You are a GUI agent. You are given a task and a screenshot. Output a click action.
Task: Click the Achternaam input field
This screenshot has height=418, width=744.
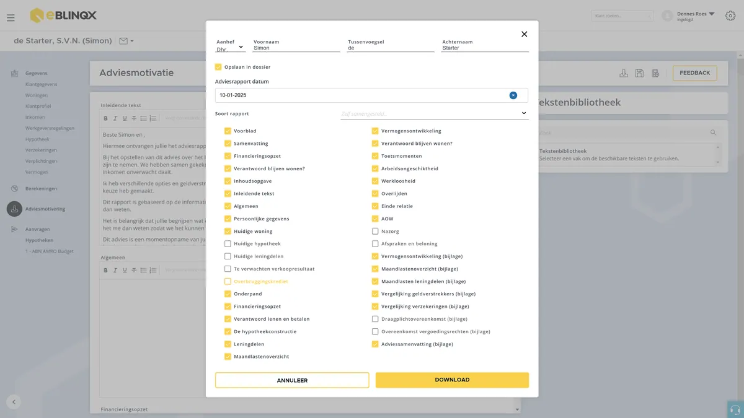[x=485, y=48]
